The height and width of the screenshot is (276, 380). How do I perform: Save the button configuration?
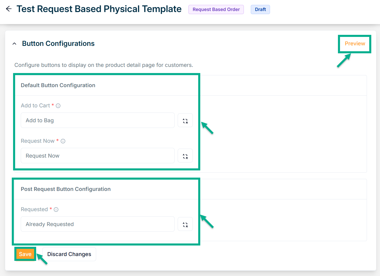[x=25, y=254]
